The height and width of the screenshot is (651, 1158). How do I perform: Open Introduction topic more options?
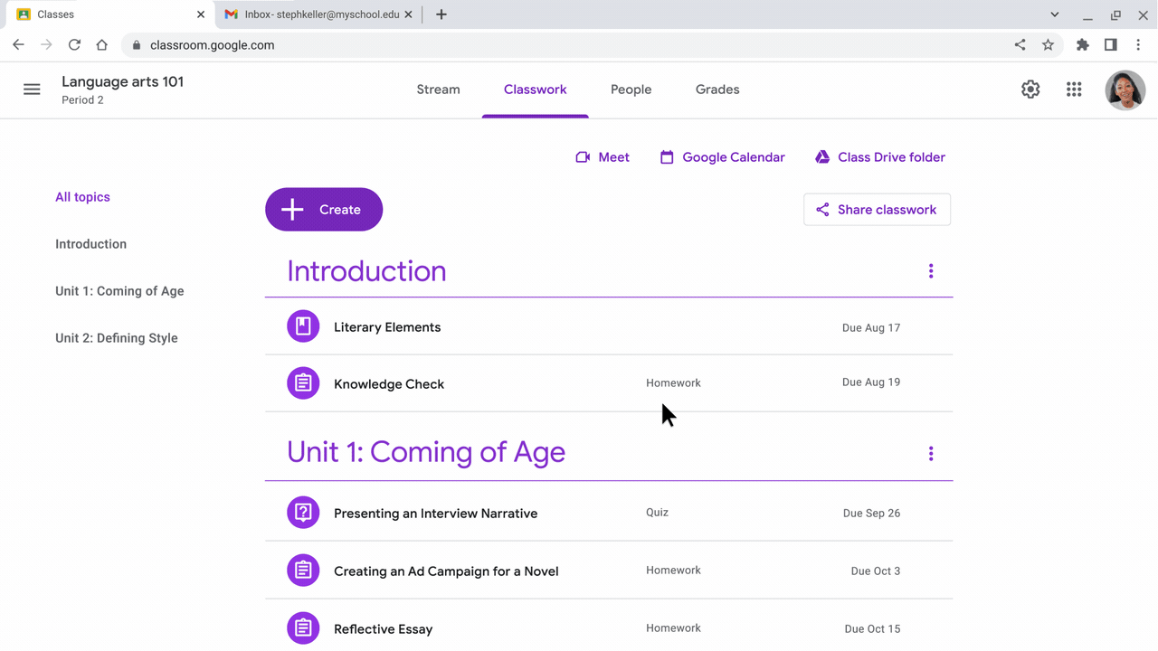[931, 271]
